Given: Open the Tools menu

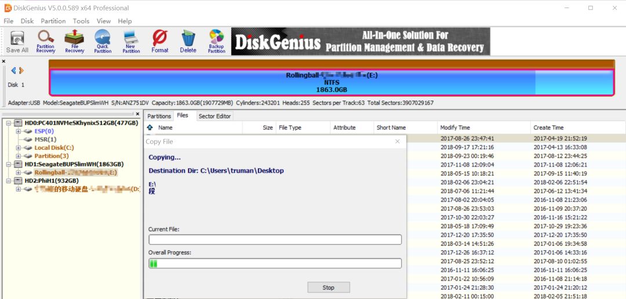Looking at the screenshot, I should click(x=81, y=21).
